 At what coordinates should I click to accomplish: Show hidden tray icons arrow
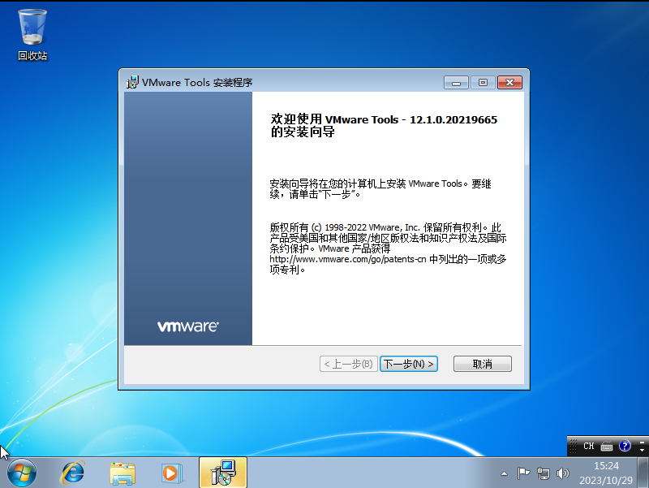click(x=504, y=473)
